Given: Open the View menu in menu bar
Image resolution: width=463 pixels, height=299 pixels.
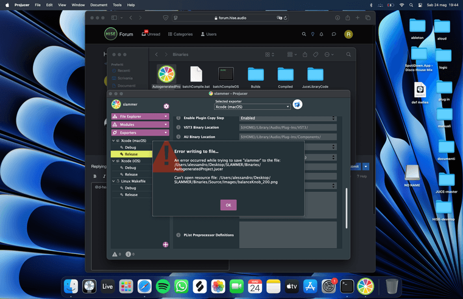Looking at the screenshot, I should 62,5.
